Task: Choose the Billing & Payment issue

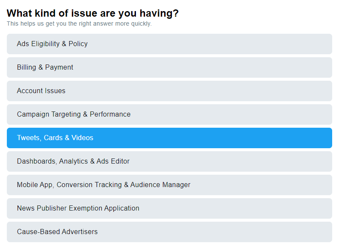Action: click(169, 67)
